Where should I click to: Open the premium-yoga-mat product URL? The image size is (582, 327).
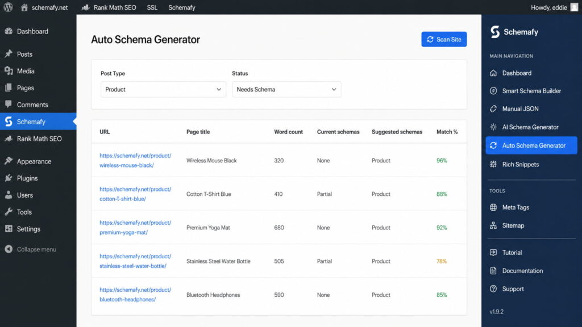point(135,228)
